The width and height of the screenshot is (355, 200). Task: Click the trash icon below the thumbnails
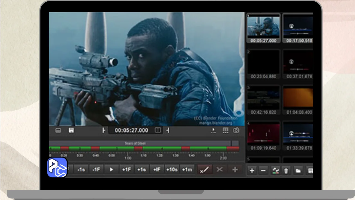(286, 170)
